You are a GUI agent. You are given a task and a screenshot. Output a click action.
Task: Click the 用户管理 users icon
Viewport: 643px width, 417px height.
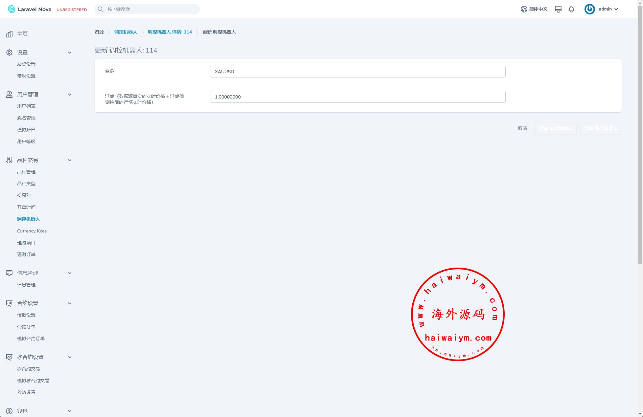pyautogui.click(x=9, y=95)
